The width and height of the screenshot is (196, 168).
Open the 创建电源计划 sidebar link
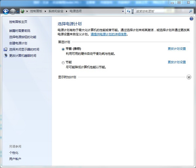point(18,43)
